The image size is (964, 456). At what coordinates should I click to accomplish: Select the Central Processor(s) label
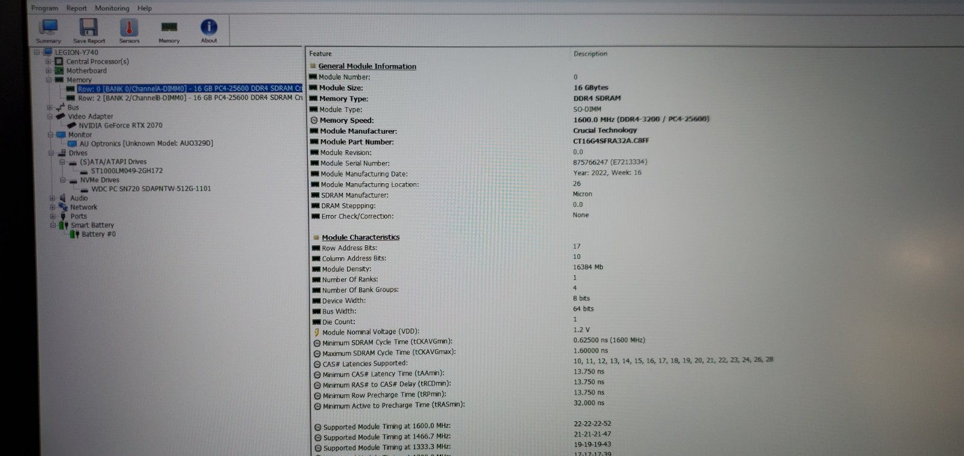pos(98,61)
